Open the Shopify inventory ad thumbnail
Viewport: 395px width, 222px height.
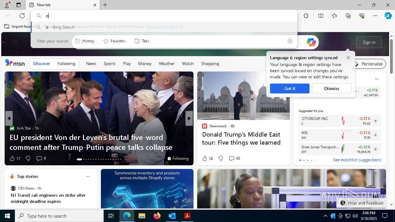147,189
